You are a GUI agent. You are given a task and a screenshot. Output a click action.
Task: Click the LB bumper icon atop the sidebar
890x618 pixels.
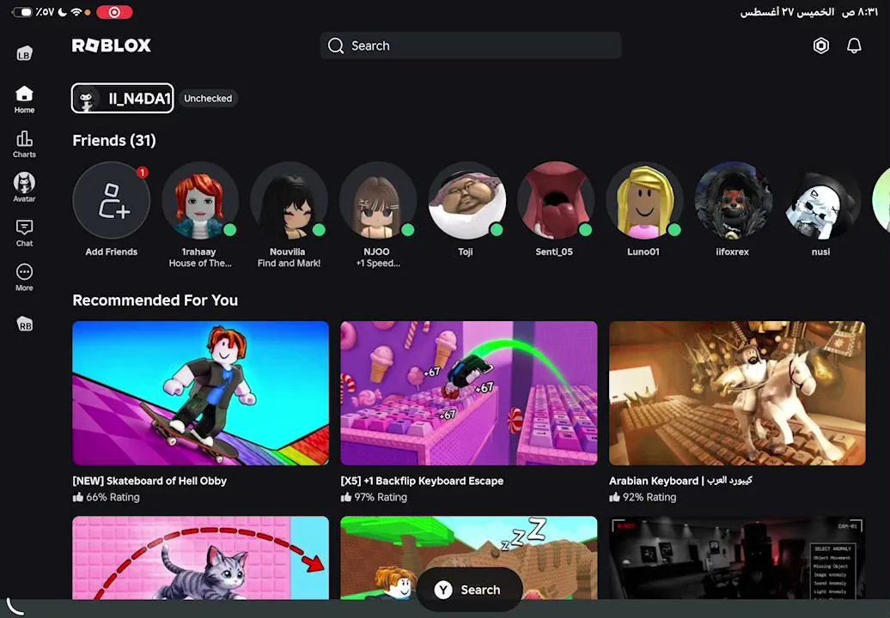click(x=24, y=54)
